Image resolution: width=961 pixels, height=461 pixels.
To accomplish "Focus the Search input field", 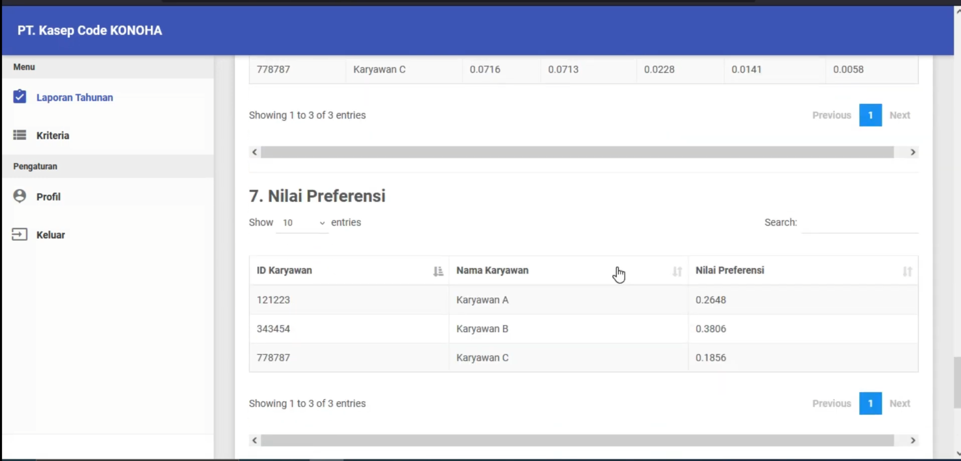I will click(x=860, y=223).
